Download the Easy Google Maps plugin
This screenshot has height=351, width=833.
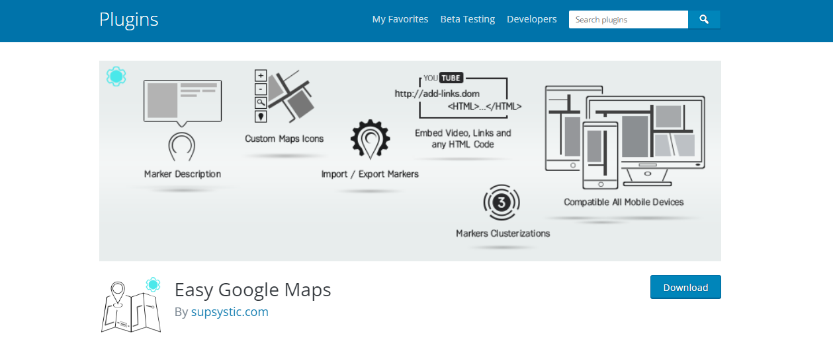(685, 287)
